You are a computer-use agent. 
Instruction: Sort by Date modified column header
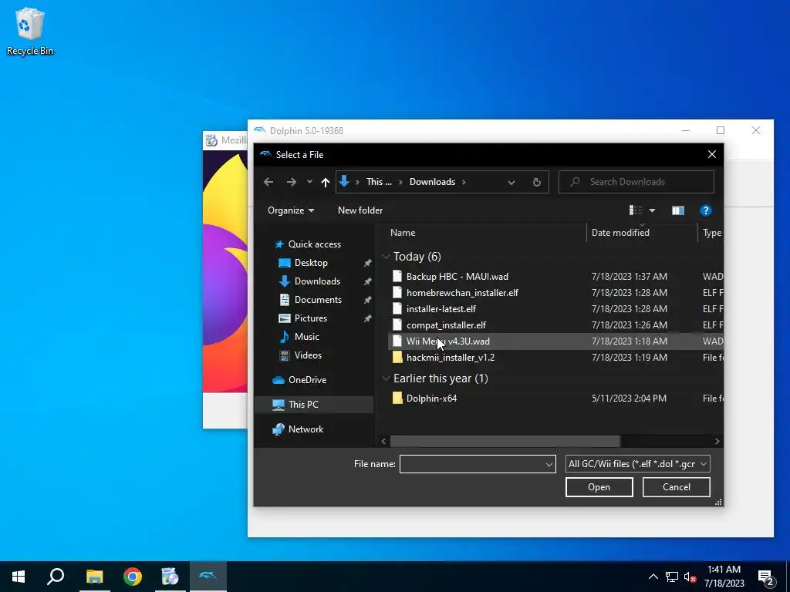[620, 233]
